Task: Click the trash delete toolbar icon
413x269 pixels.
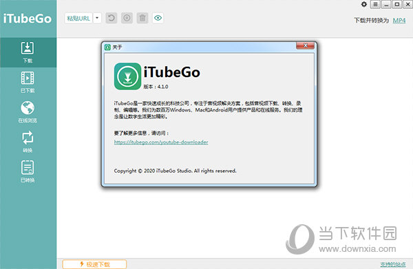Action: (142, 18)
